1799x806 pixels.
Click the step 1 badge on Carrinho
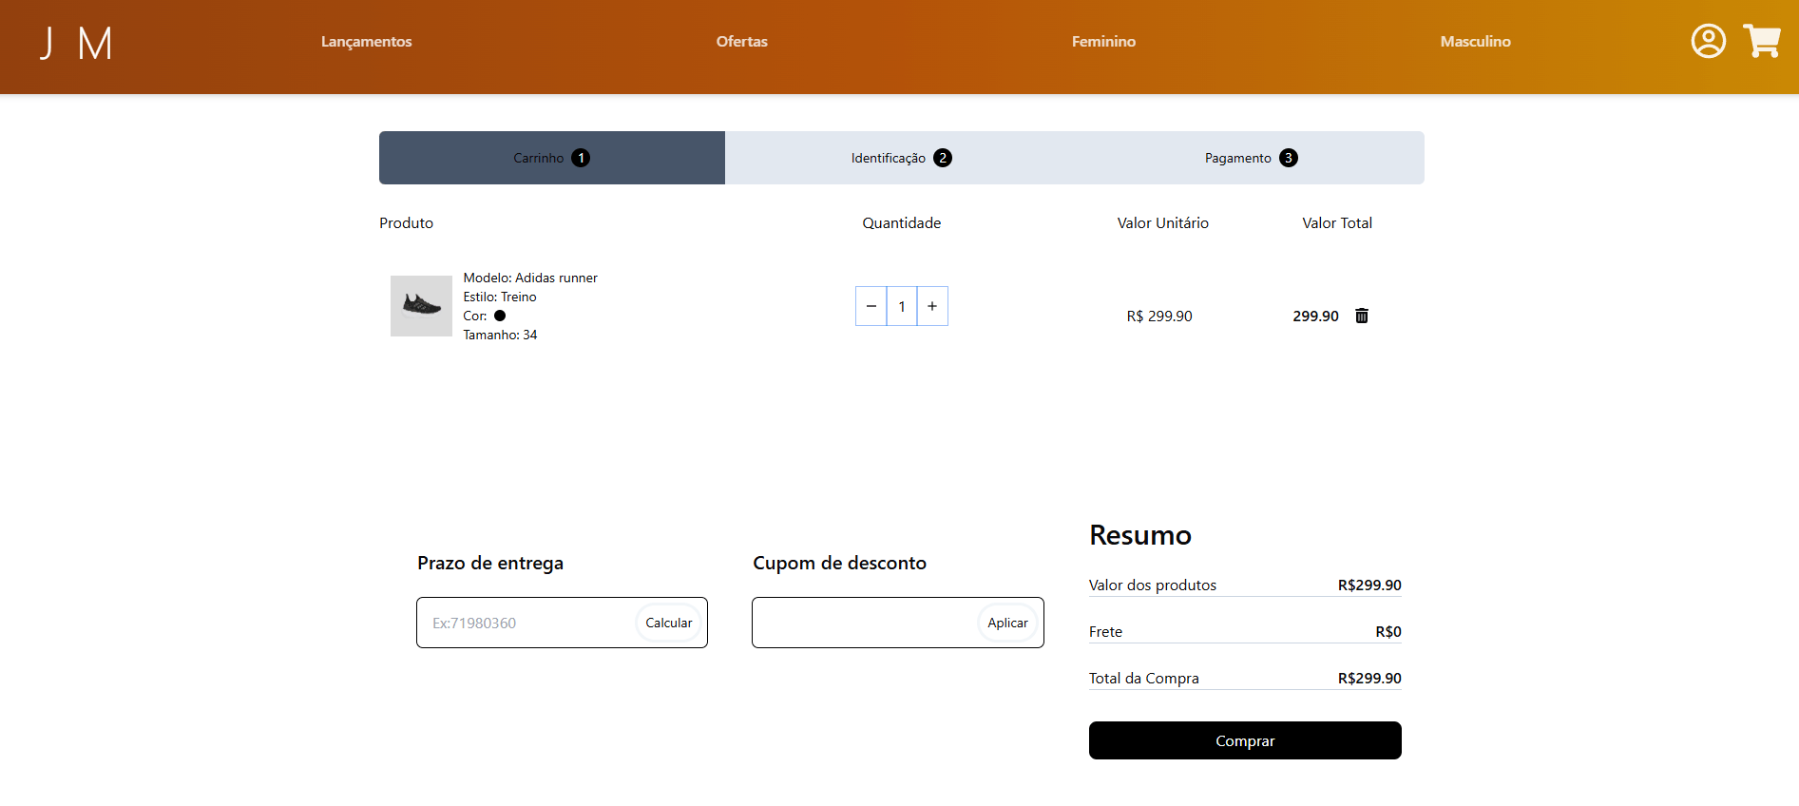[x=581, y=158]
